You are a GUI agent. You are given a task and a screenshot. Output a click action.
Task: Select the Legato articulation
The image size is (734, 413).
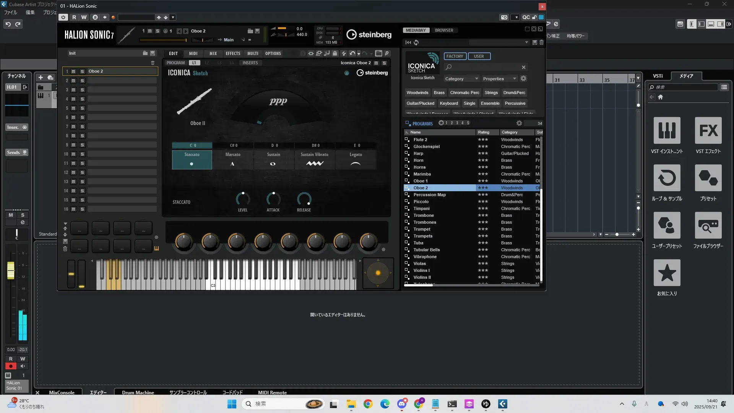point(356,159)
